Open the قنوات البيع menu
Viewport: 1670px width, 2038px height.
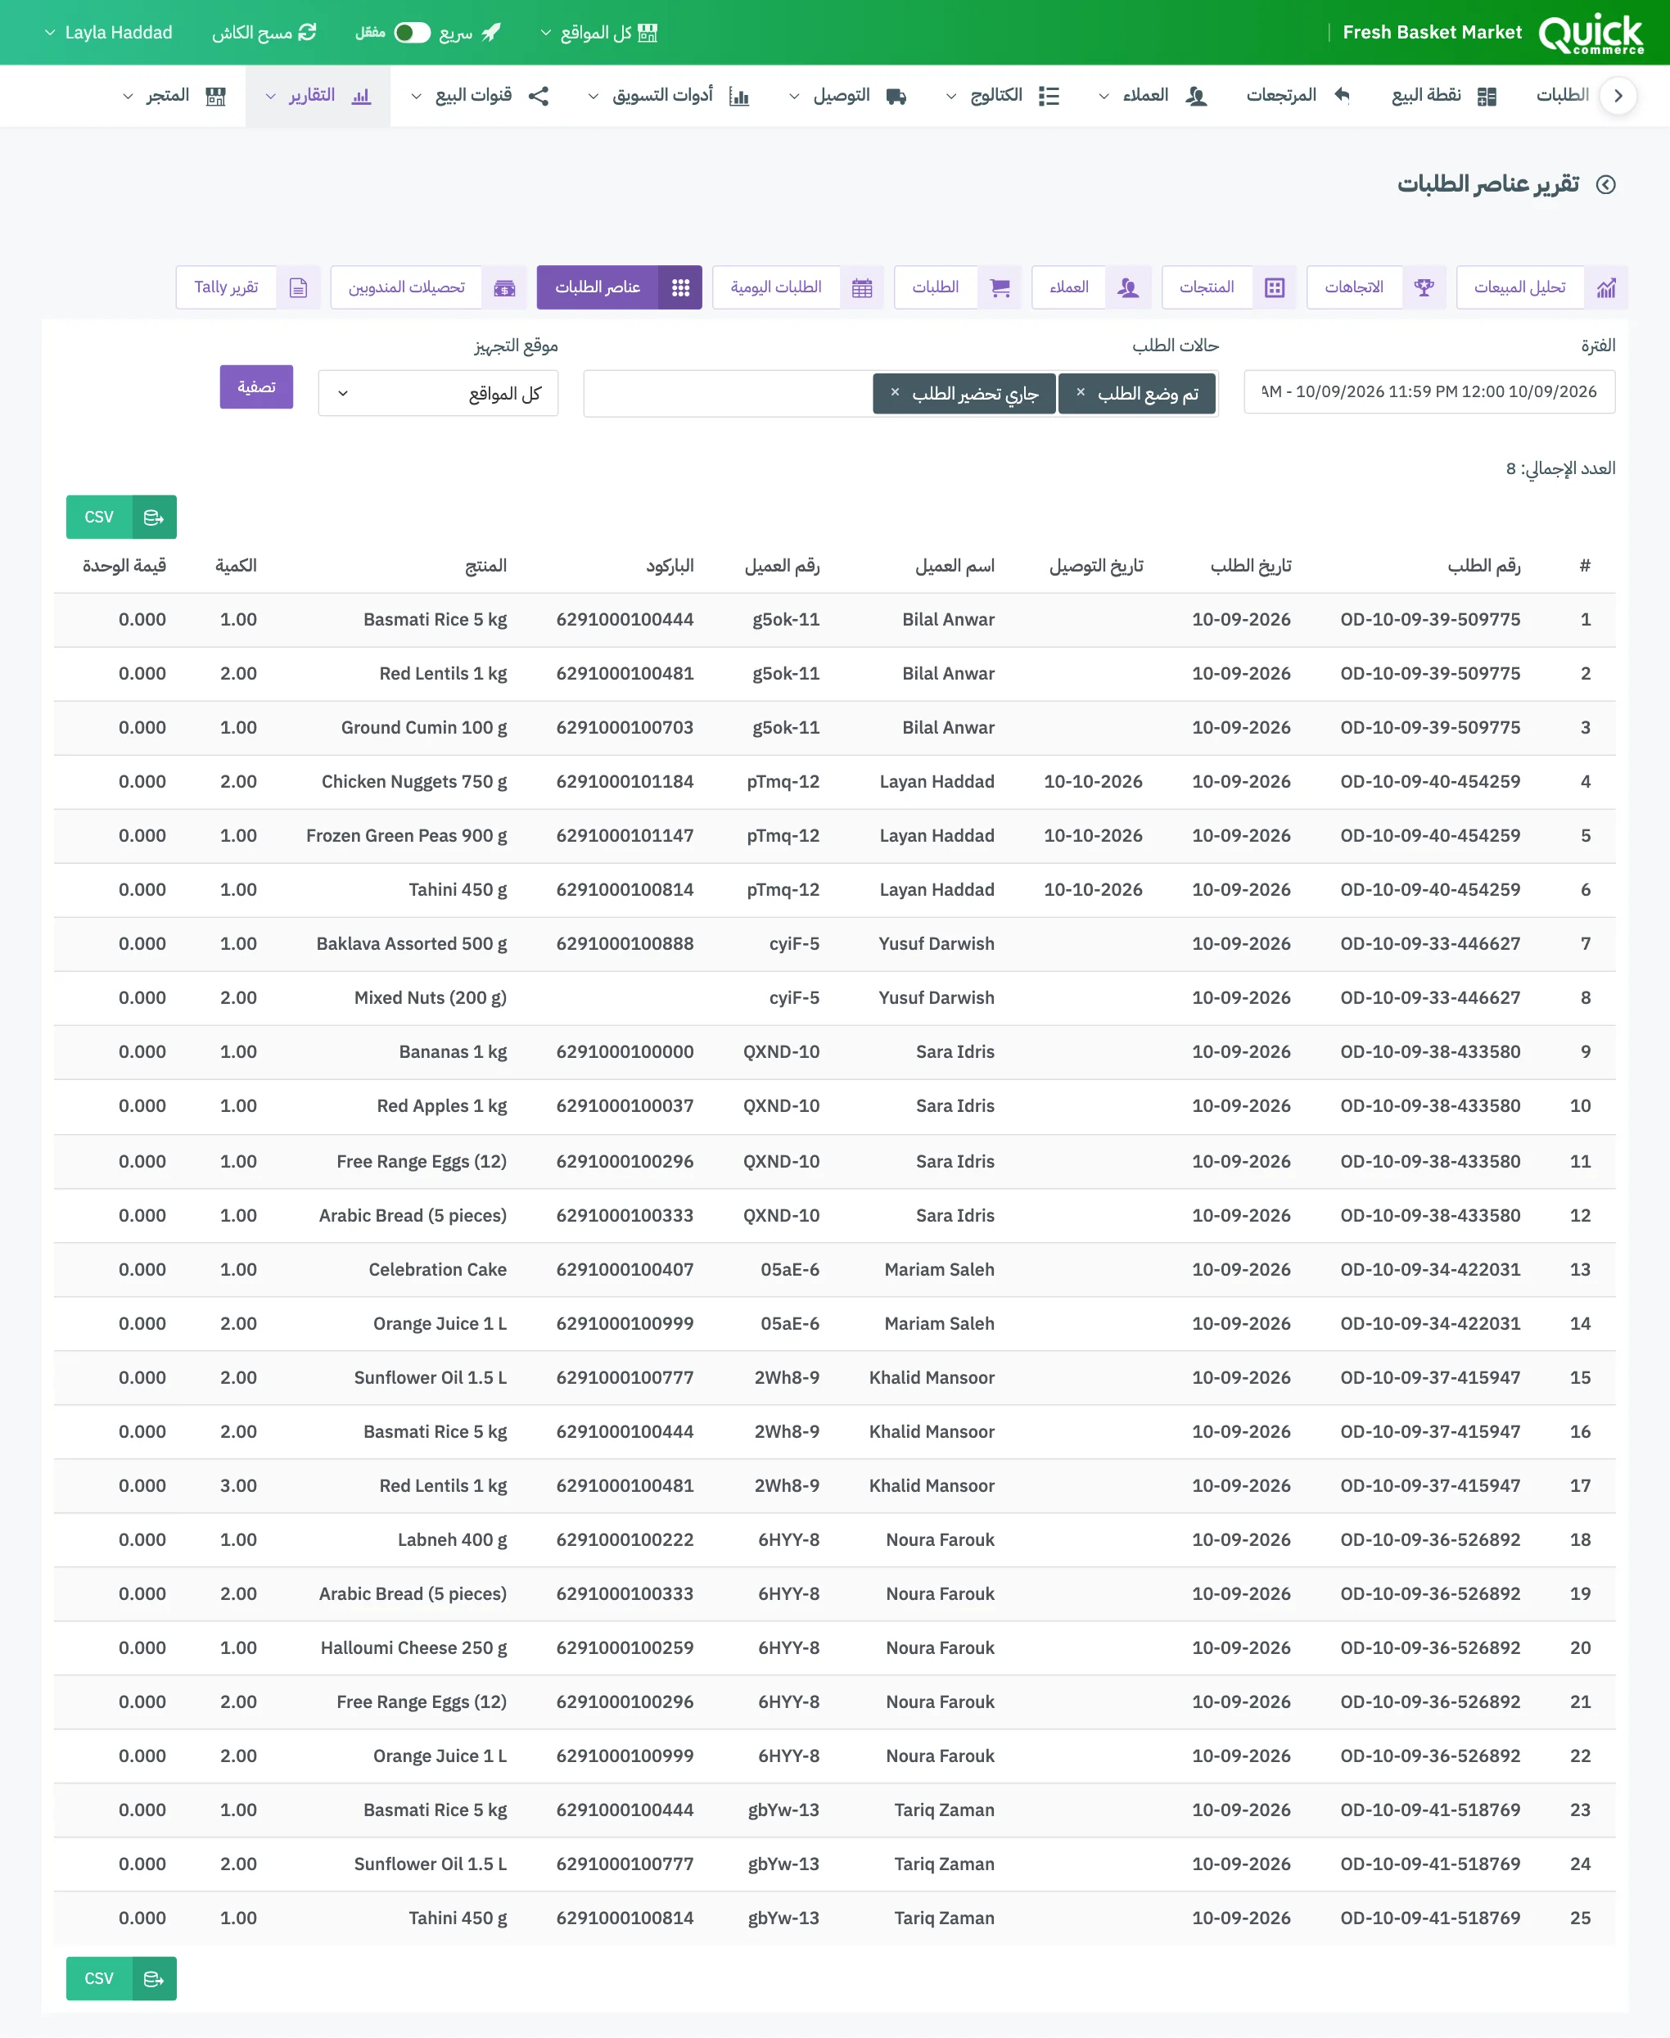(x=479, y=95)
